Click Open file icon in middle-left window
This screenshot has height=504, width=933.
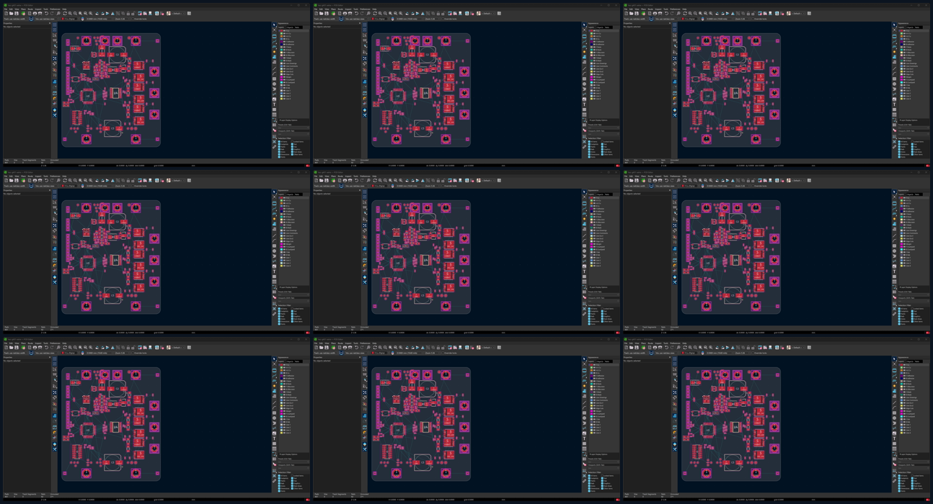tap(11, 180)
